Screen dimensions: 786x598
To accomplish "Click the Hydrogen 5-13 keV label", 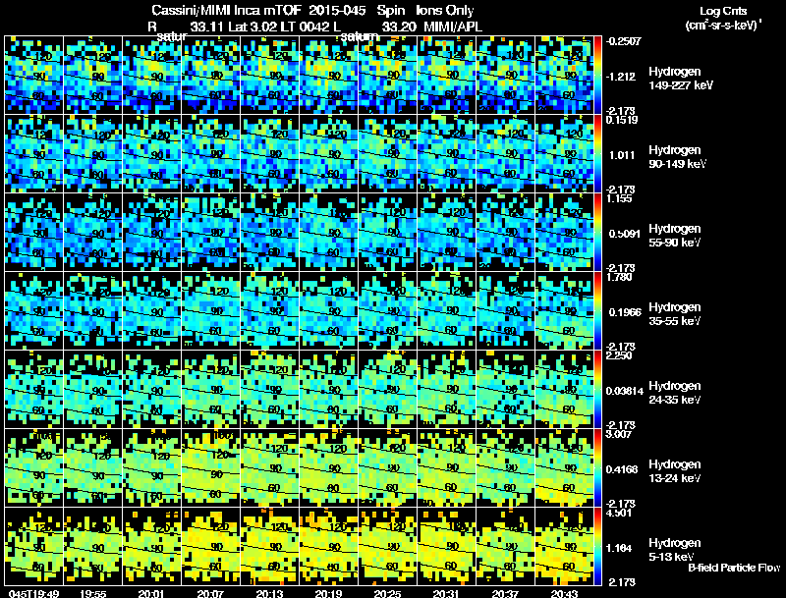I will click(x=675, y=550).
